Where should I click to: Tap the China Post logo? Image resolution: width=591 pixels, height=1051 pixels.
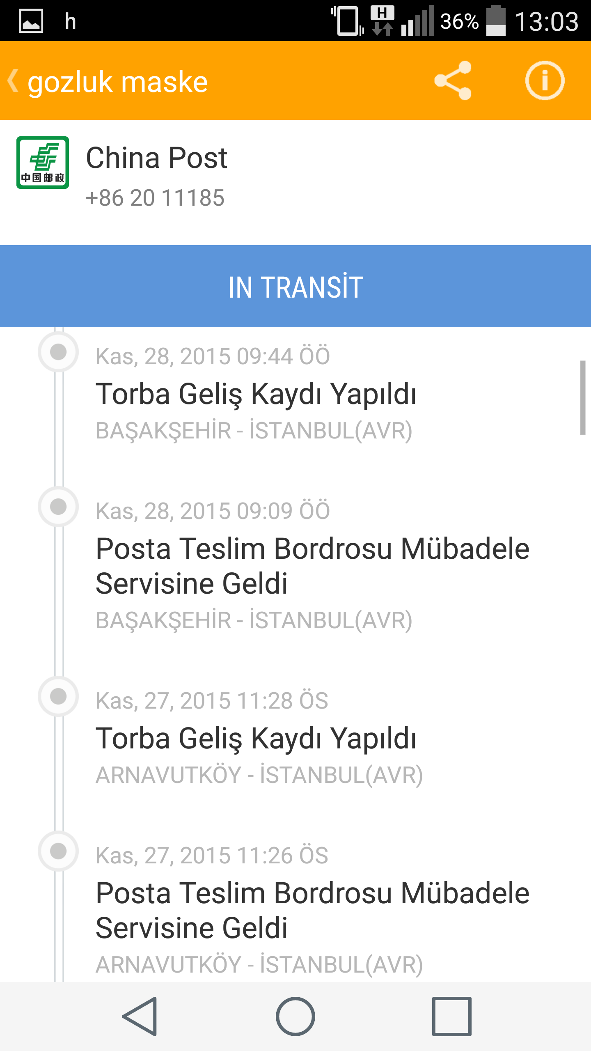click(x=43, y=163)
